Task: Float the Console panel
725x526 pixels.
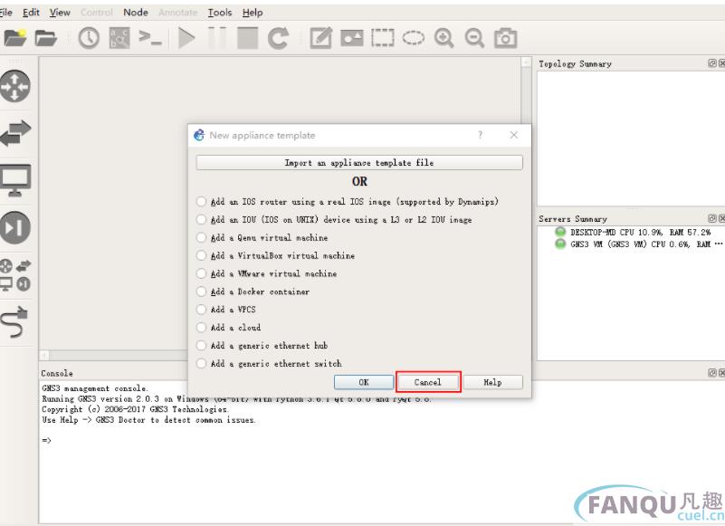Action: 712,373
